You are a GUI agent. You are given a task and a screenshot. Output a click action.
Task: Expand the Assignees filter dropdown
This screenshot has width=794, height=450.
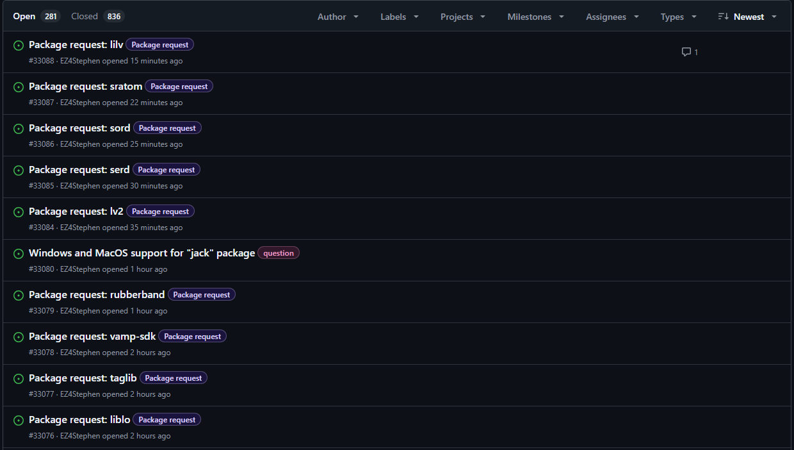(612, 17)
